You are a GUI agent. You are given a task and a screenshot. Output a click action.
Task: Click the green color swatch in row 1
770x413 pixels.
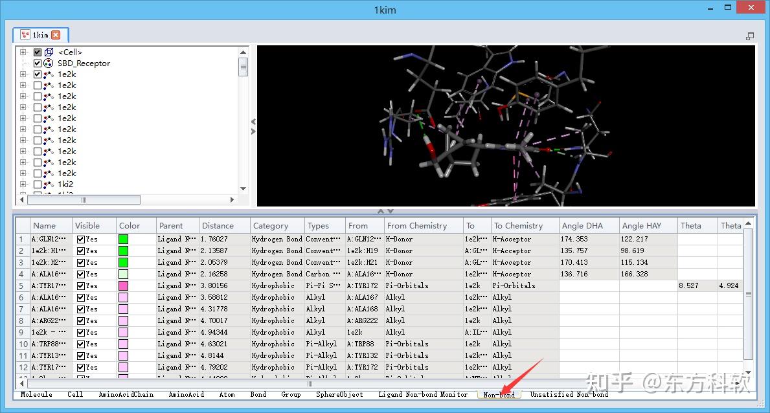(122, 239)
